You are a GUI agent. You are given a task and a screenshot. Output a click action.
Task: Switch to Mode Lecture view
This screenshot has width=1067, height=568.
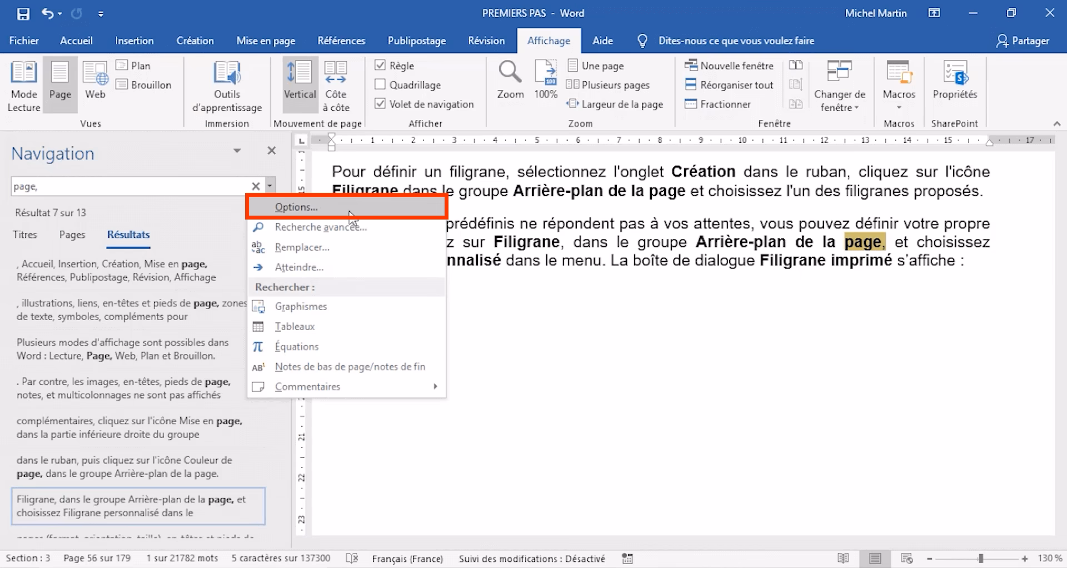[23, 84]
